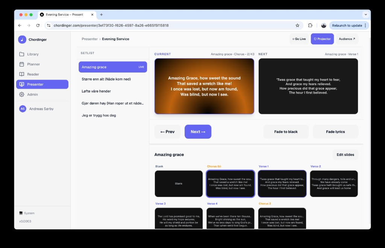Bookmark this page with star icon
This screenshot has width=385, height=248.
297,26
